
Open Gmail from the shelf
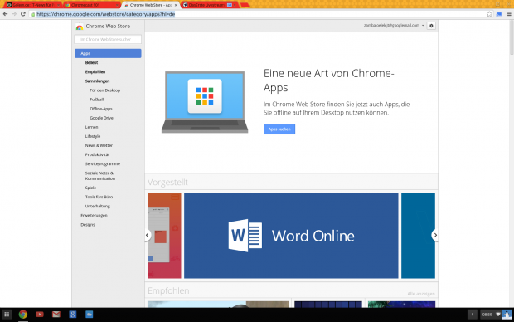[56, 315]
